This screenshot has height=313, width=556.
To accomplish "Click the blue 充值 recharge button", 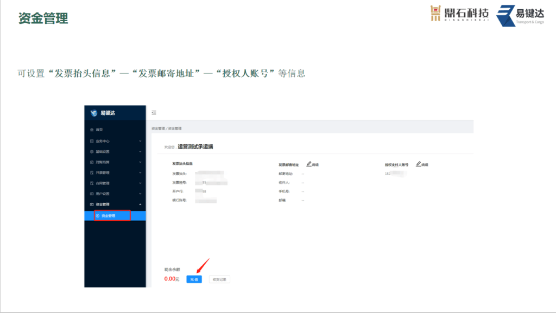I will pos(194,279).
